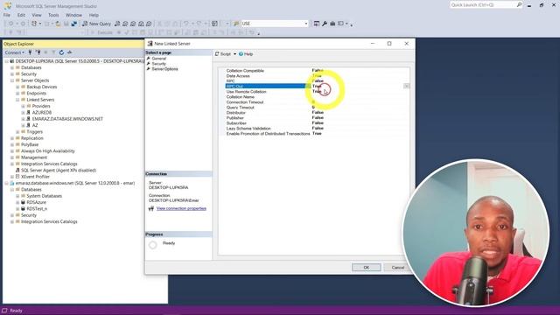
Task: Expand Databases under DESKTOP-LUPKSRA server
Action: (x=12, y=67)
